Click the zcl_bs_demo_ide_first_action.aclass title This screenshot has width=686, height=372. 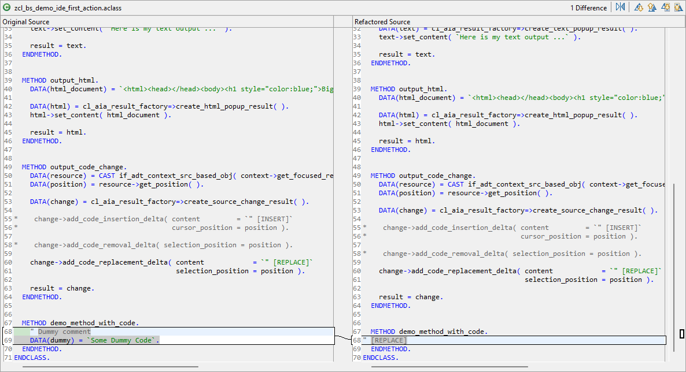click(68, 8)
